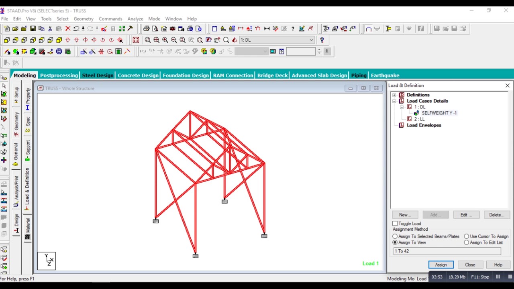The height and width of the screenshot is (289, 514).
Task: Pause the recording in the overlay bar
Action: (x=498, y=277)
